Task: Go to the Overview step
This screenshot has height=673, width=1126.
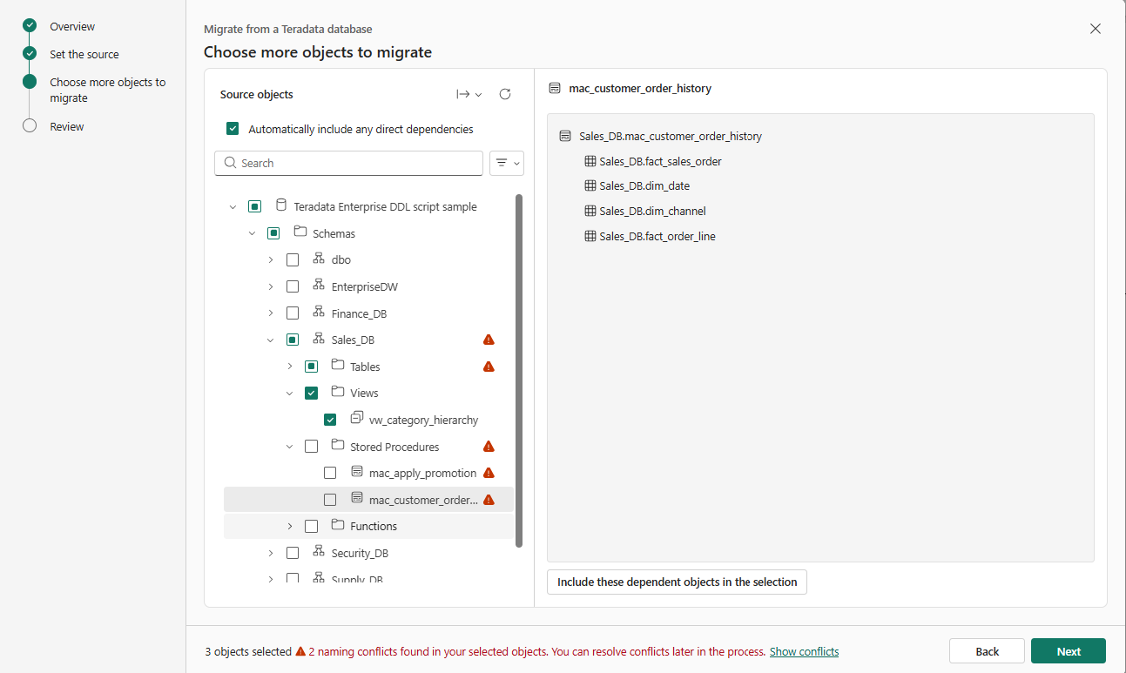Action: 72,26
